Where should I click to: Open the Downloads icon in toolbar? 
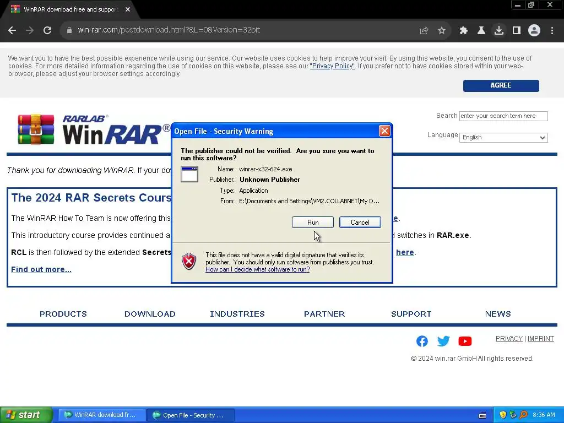click(498, 31)
